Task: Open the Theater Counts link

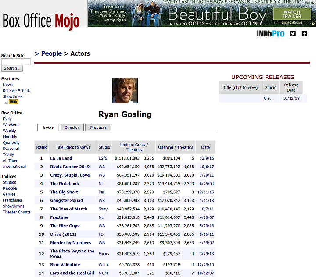Action: click(17, 212)
